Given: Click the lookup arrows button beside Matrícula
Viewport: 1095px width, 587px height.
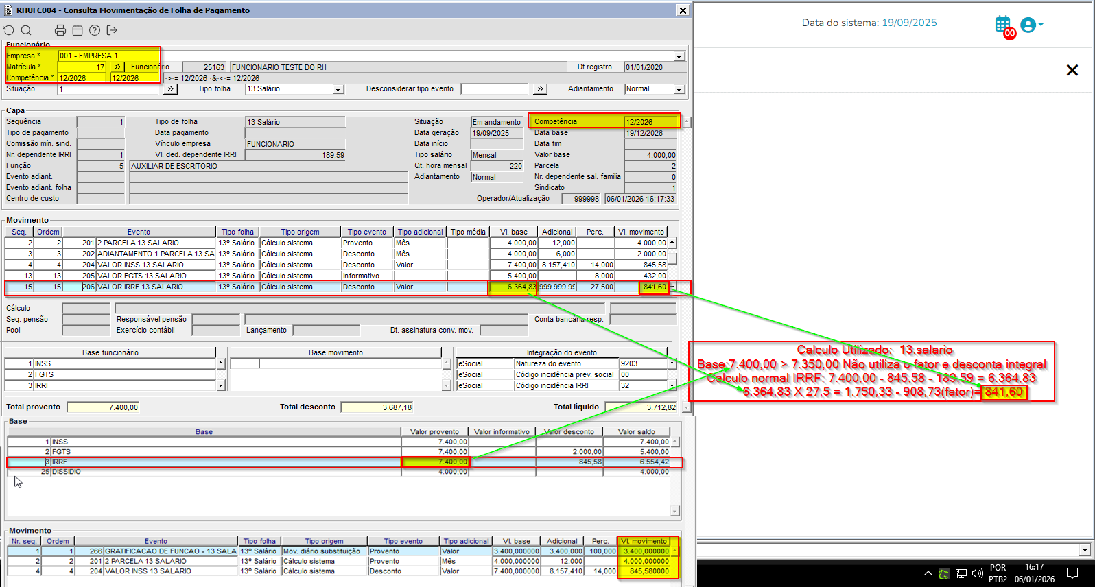Looking at the screenshot, I should [118, 67].
